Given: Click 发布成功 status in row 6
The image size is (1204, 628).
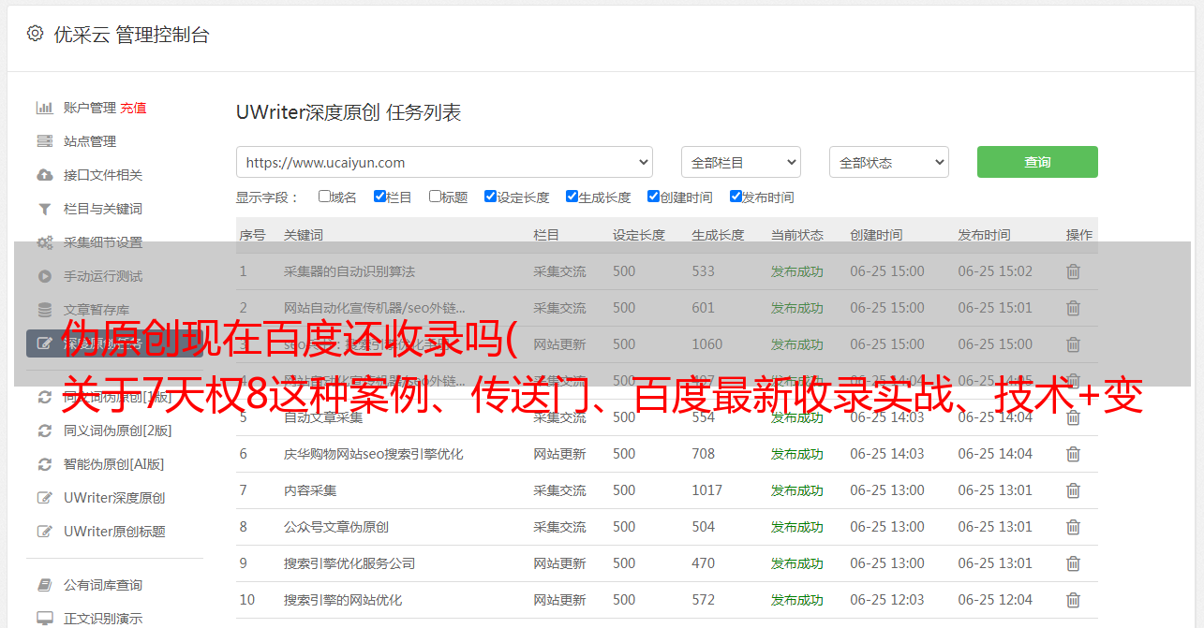Looking at the screenshot, I should tap(797, 454).
